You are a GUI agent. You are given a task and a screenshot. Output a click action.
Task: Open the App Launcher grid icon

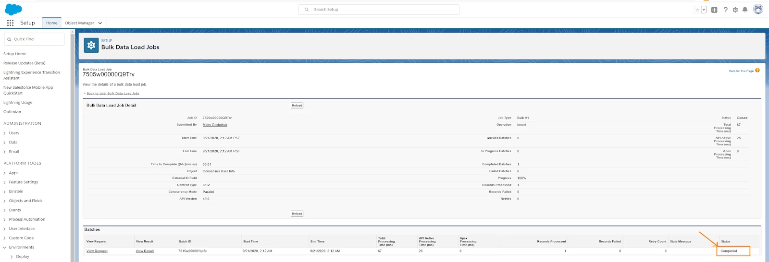click(x=10, y=23)
